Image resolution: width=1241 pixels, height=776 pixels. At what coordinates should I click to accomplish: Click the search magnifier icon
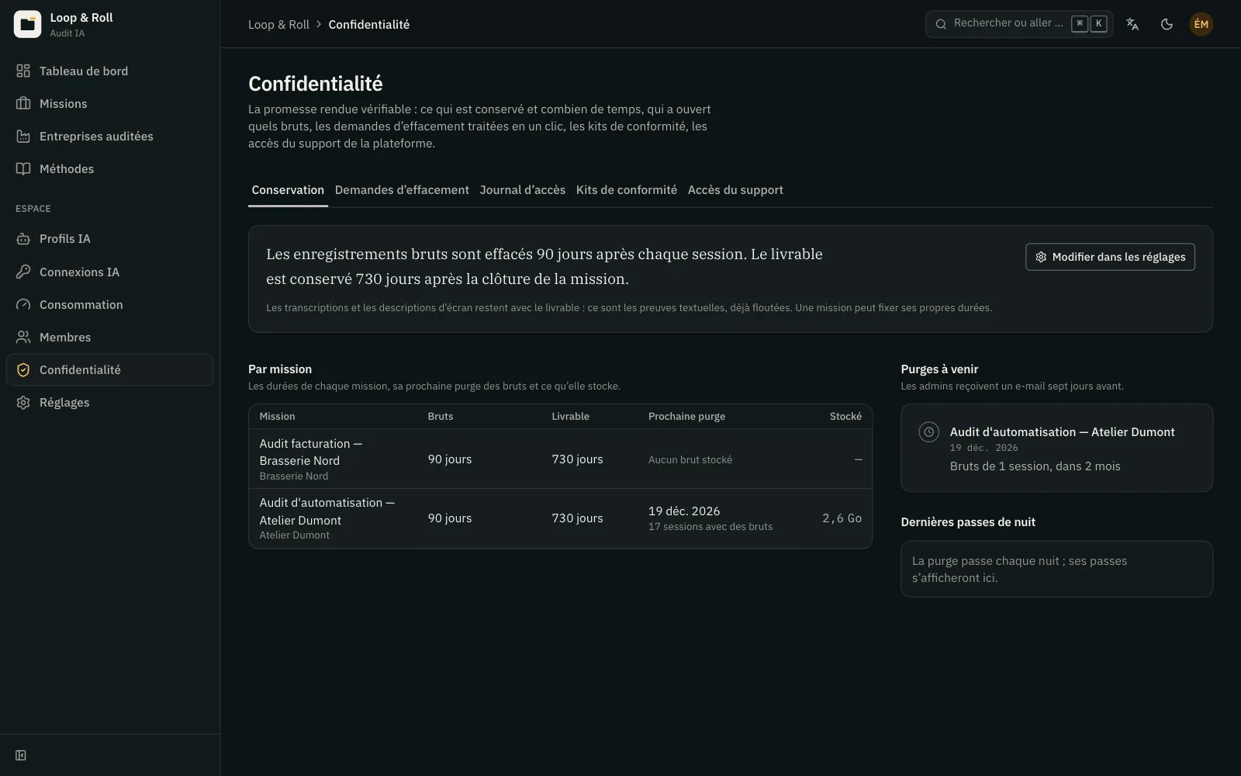coord(941,24)
